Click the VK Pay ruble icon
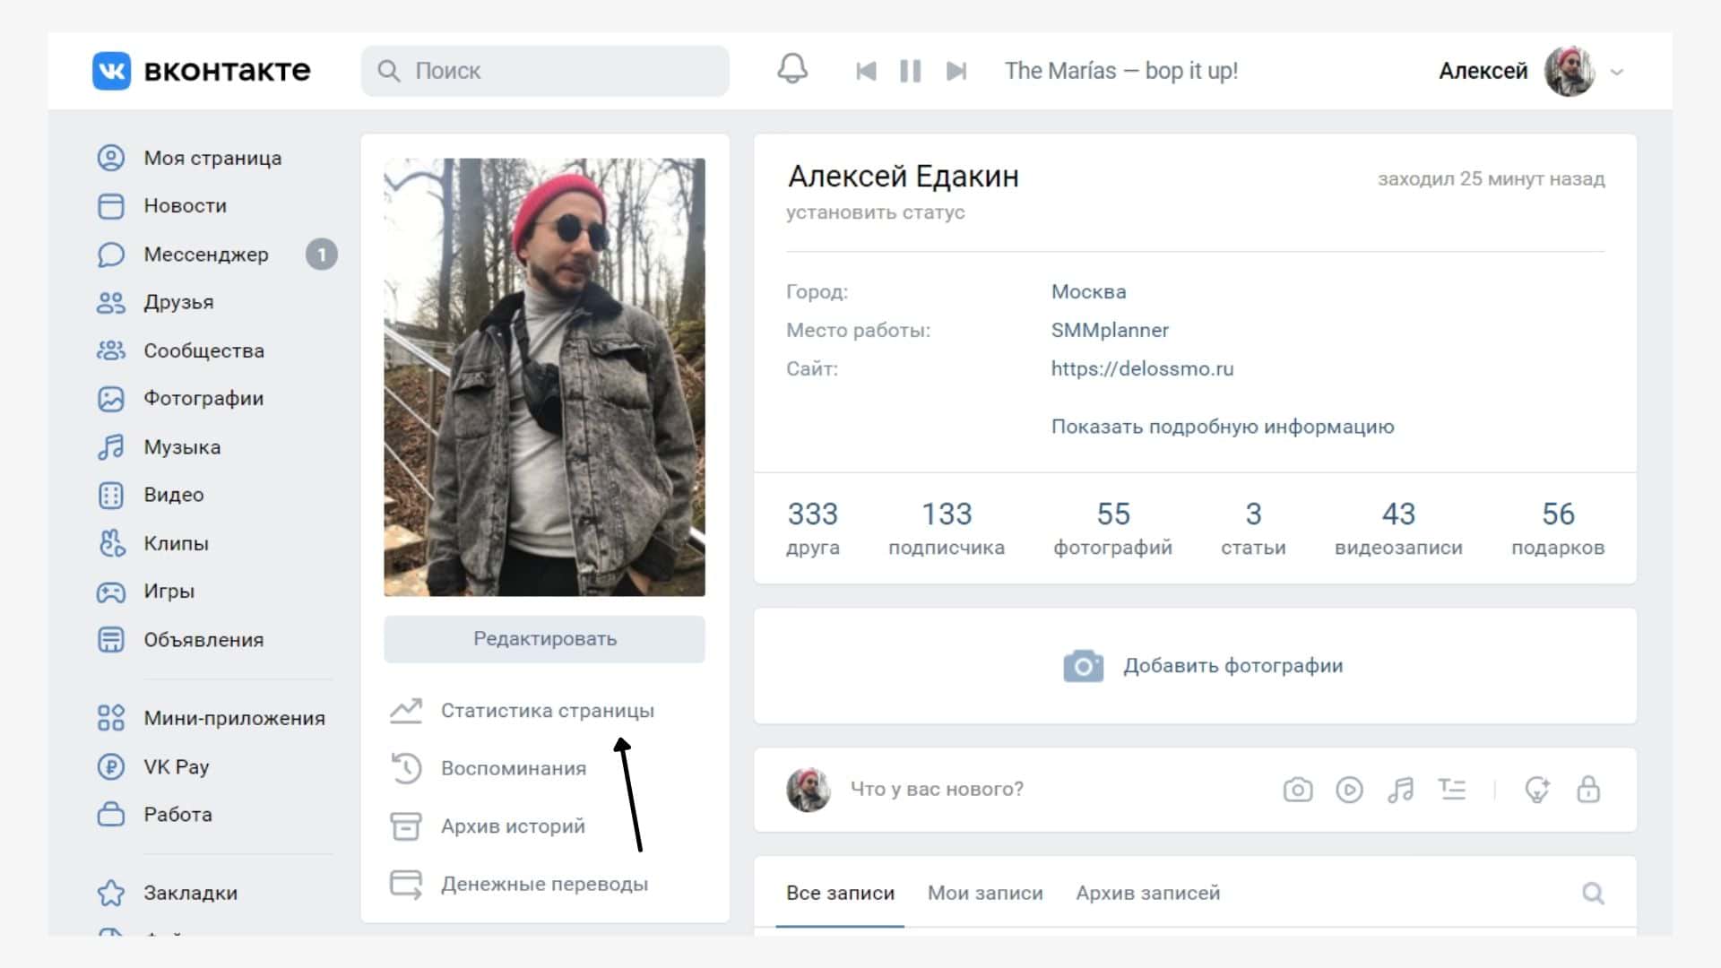 [x=111, y=766]
